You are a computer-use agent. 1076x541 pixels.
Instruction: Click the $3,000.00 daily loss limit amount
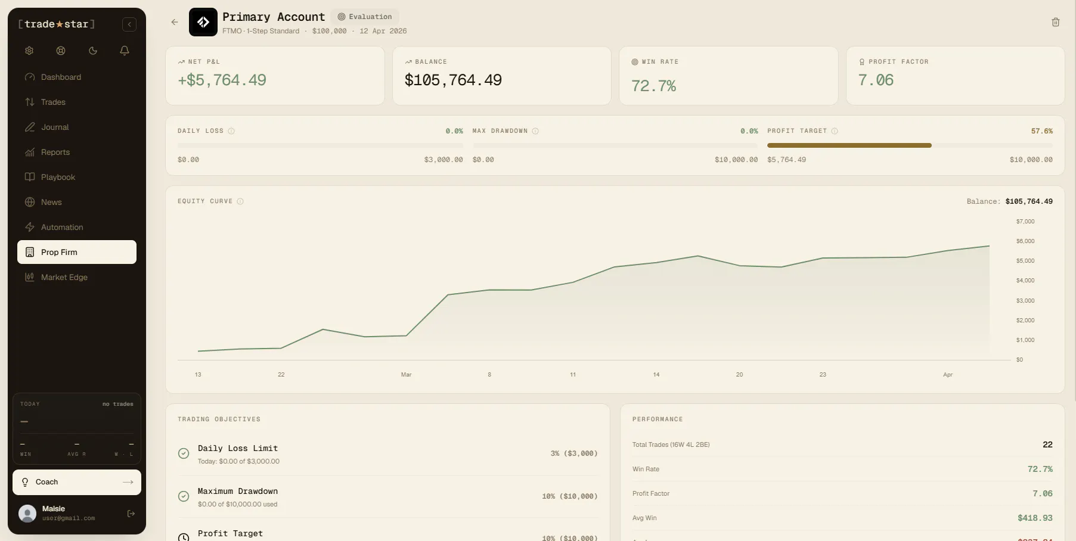444,160
